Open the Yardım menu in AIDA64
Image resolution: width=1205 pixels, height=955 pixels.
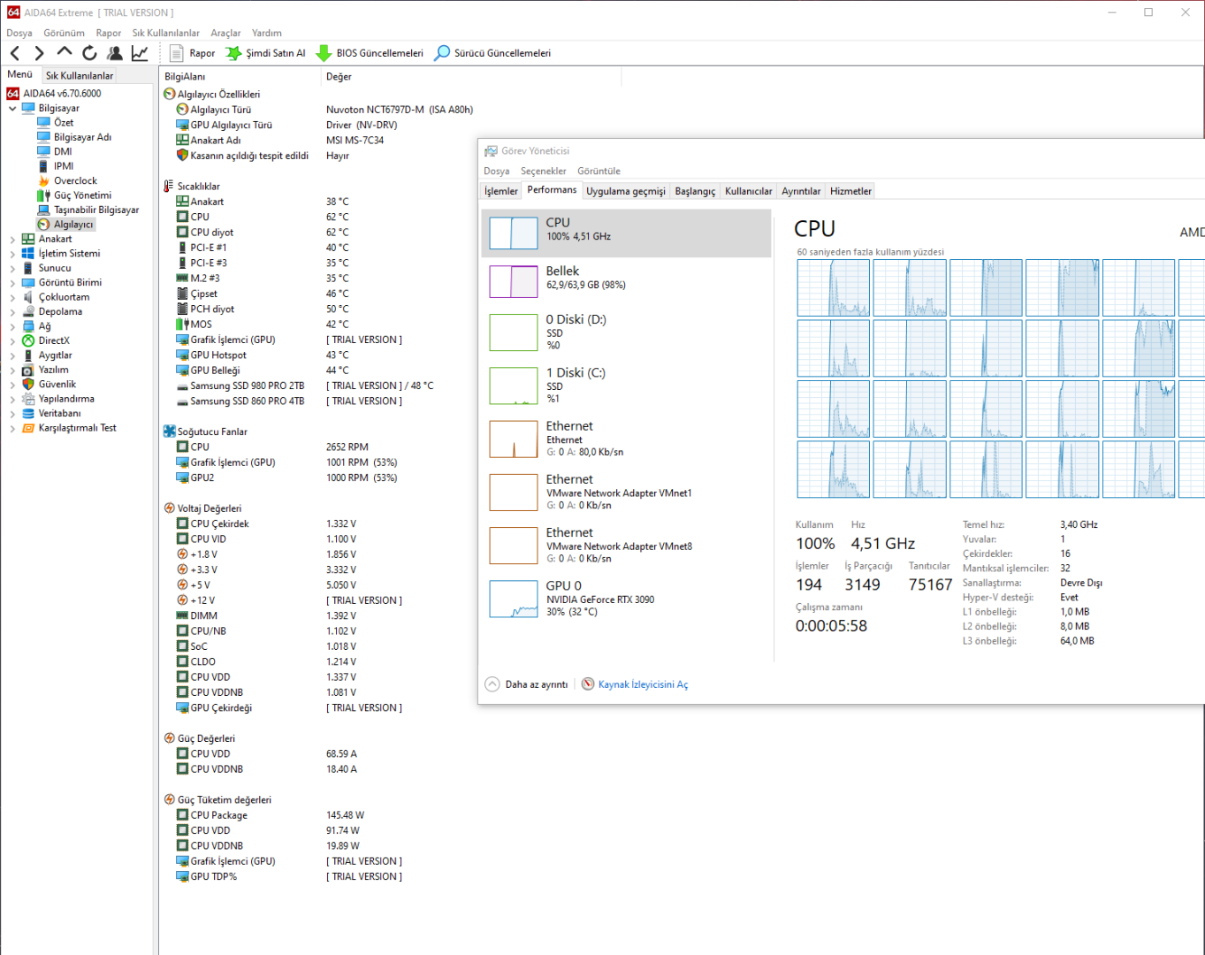click(x=267, y=33)
